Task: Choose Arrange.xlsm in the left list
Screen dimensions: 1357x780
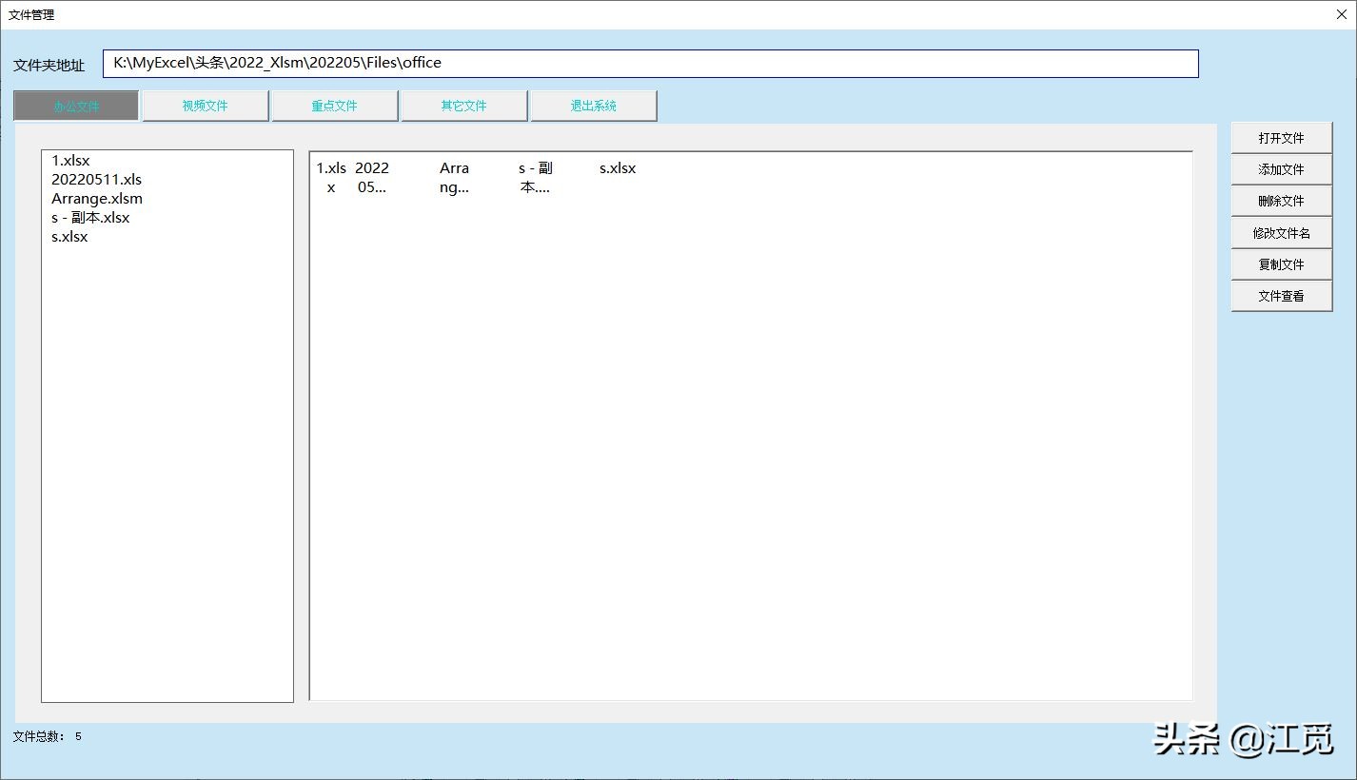Action: coord(96,199)
